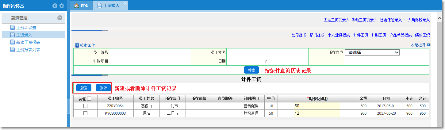
Task: Click the settings gear icon in sidebar header
Action: [62, 6]
